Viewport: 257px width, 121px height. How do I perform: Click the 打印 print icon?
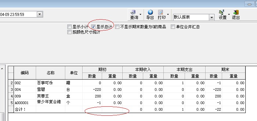[161, 15]
